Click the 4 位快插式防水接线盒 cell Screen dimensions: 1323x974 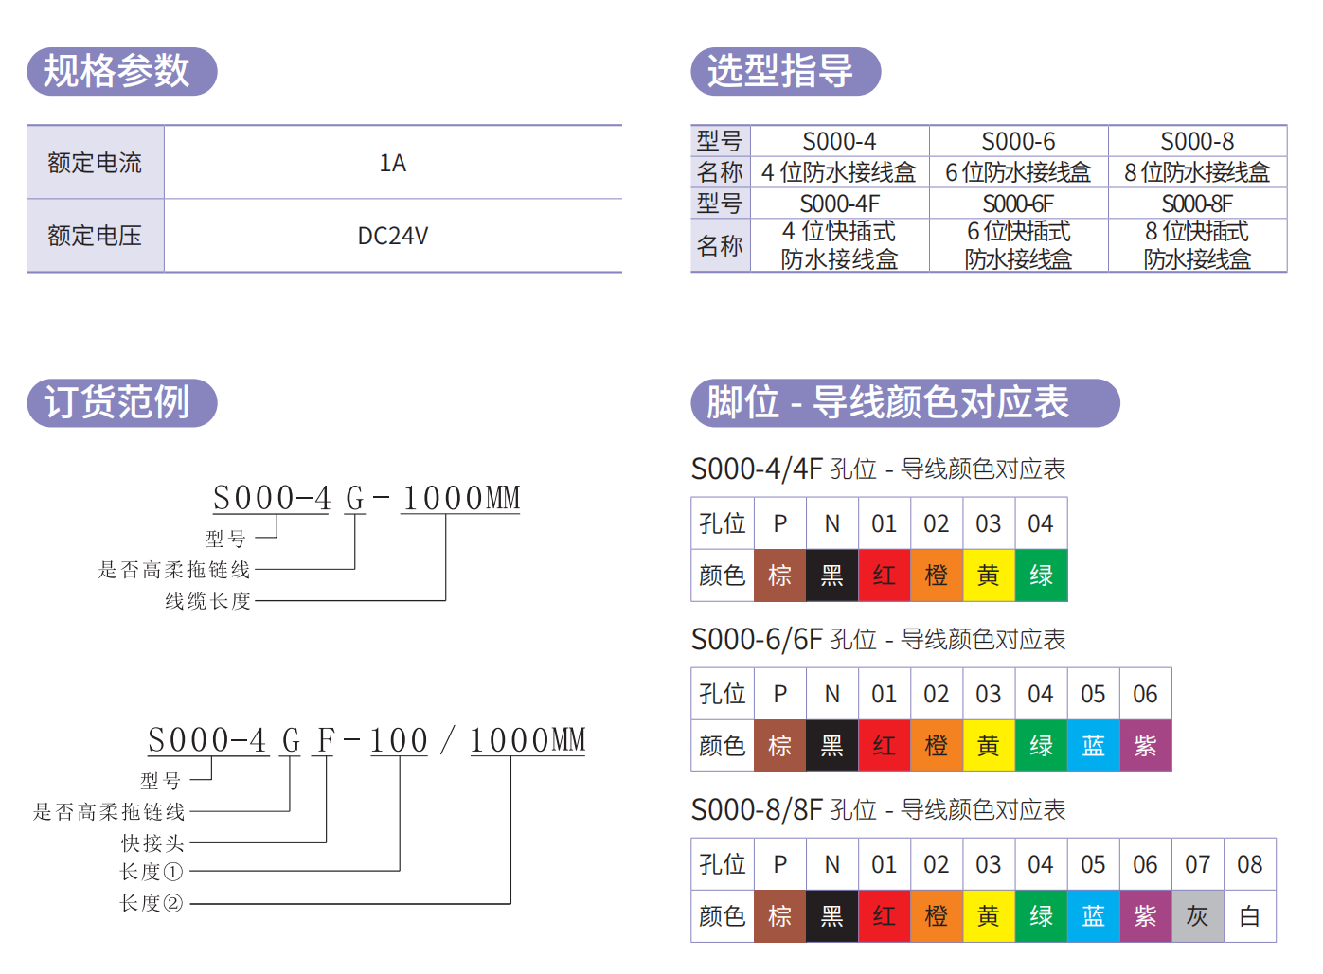(840, 245)
